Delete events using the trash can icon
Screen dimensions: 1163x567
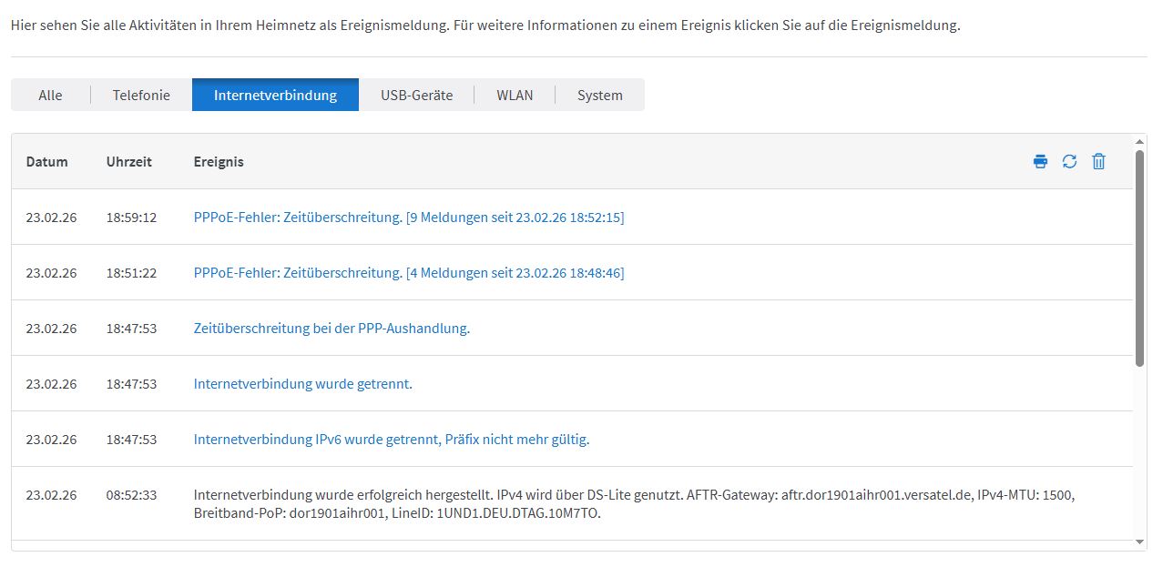(x=1098, y=162)
